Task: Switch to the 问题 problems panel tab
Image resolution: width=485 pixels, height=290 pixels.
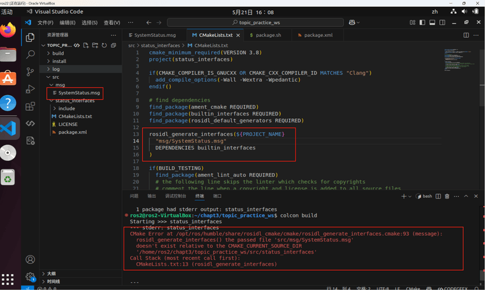Action: pyautogui.click(x=134, y=196)
